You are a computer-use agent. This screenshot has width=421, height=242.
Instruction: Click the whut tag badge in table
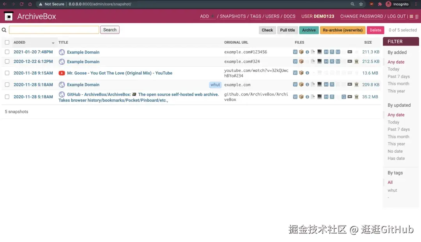point(215,85)
